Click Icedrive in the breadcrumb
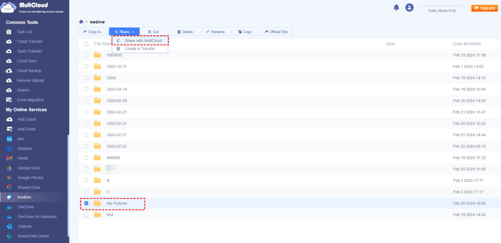Viewport: 501px width, 243px height. point(98,22)
